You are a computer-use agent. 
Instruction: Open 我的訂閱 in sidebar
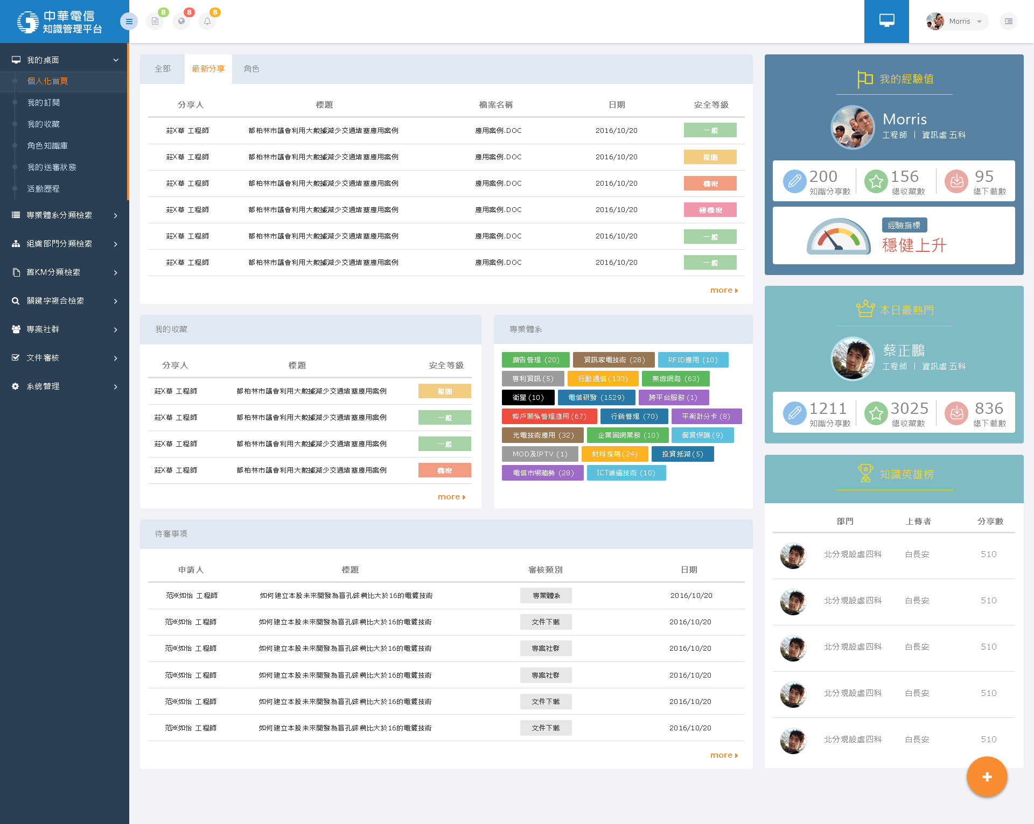click(44, 103)
